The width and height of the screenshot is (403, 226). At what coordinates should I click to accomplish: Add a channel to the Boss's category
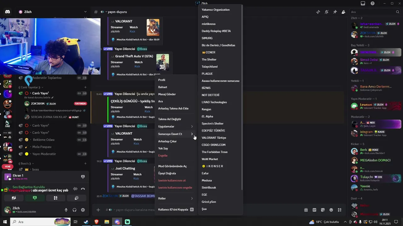coord(85,164)
